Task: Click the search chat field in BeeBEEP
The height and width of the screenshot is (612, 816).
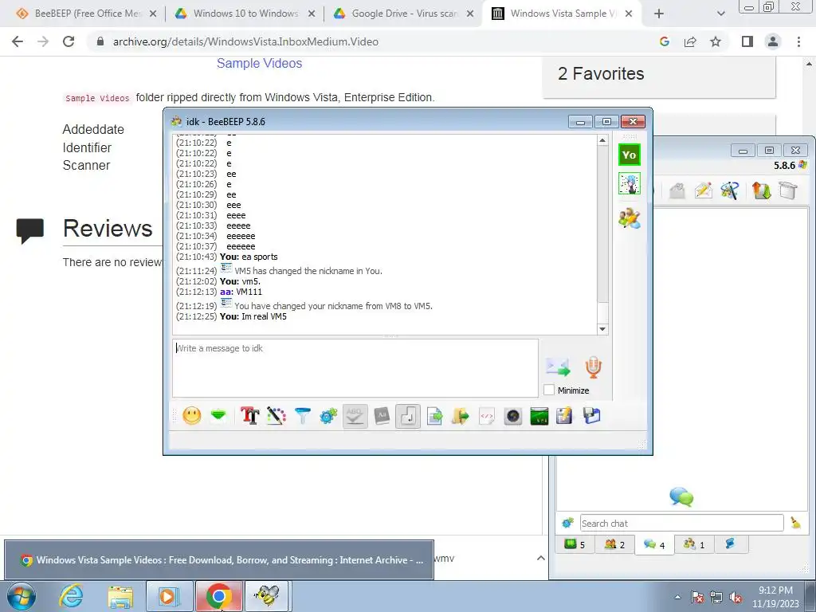Action: pos(682,523)
